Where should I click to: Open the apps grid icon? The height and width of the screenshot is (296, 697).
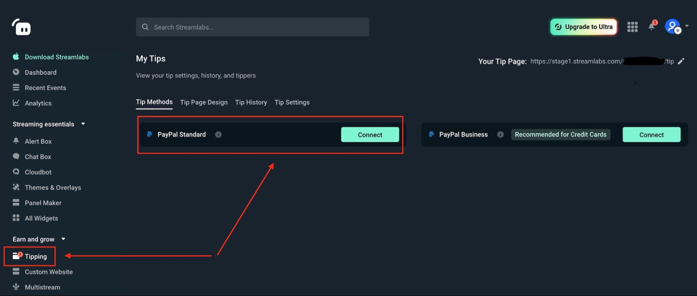(632, 27)
